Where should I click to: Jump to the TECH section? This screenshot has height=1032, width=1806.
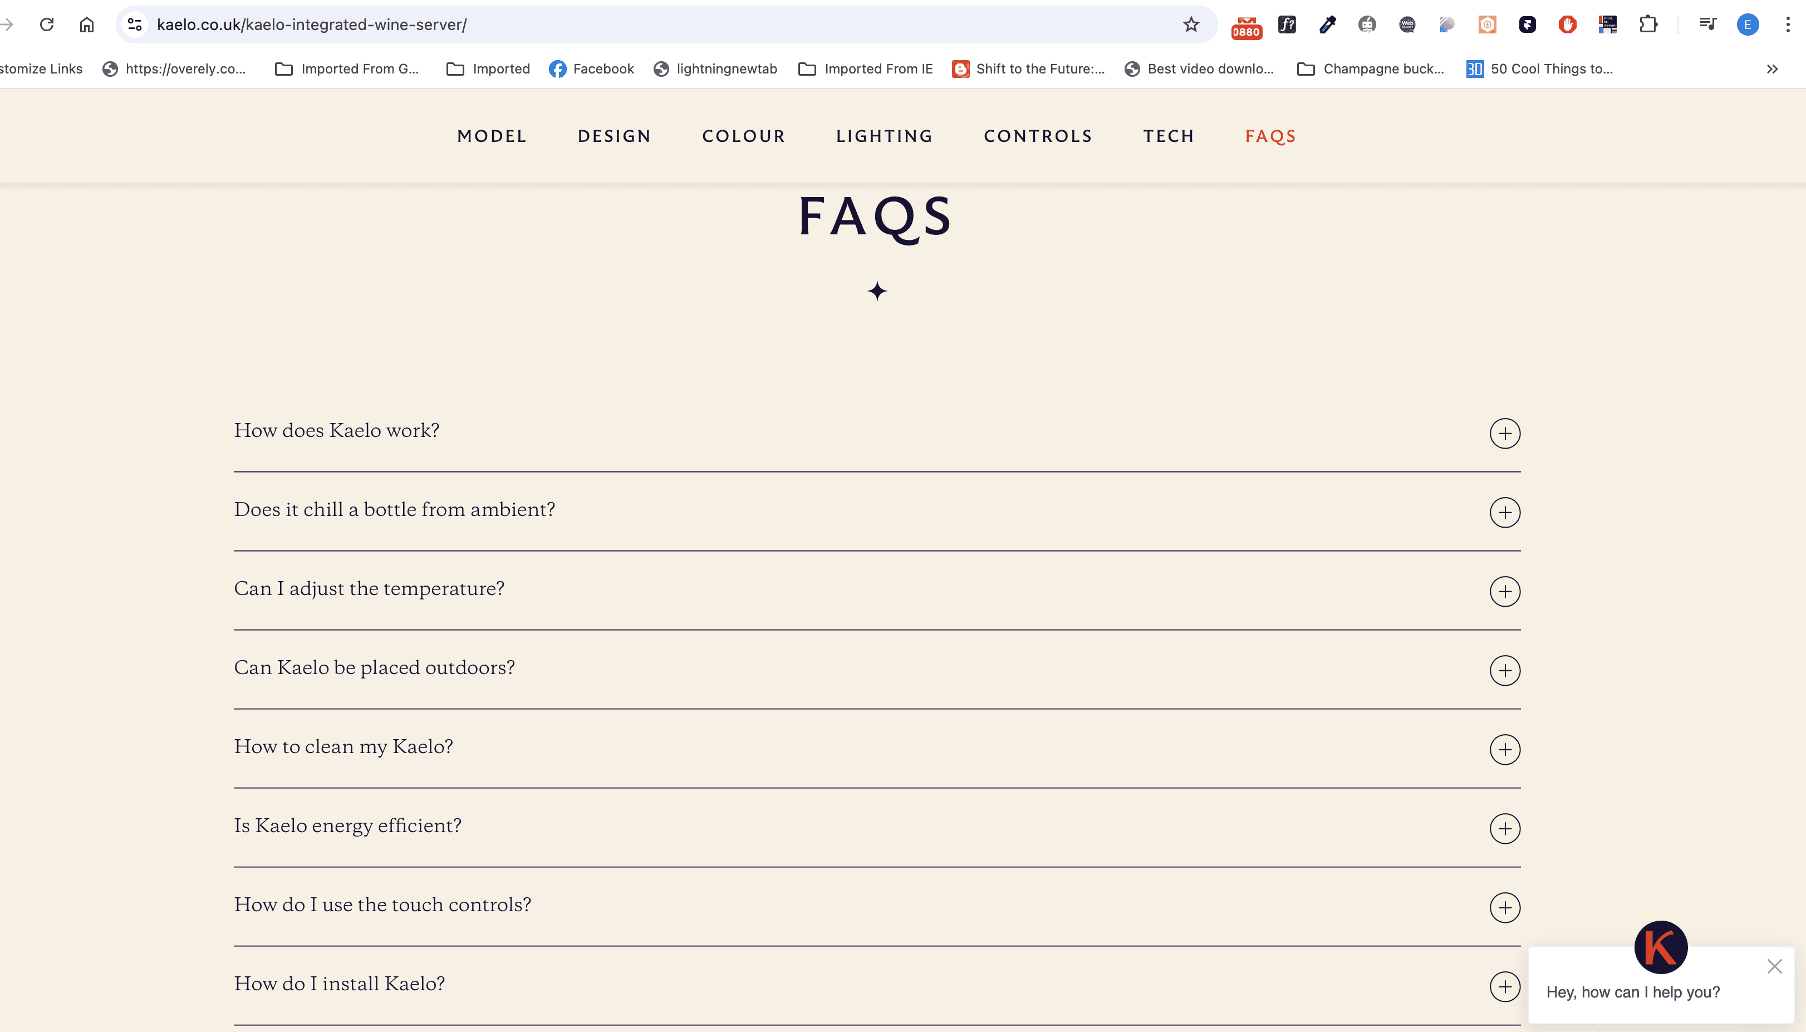(x=1169, y=136)
